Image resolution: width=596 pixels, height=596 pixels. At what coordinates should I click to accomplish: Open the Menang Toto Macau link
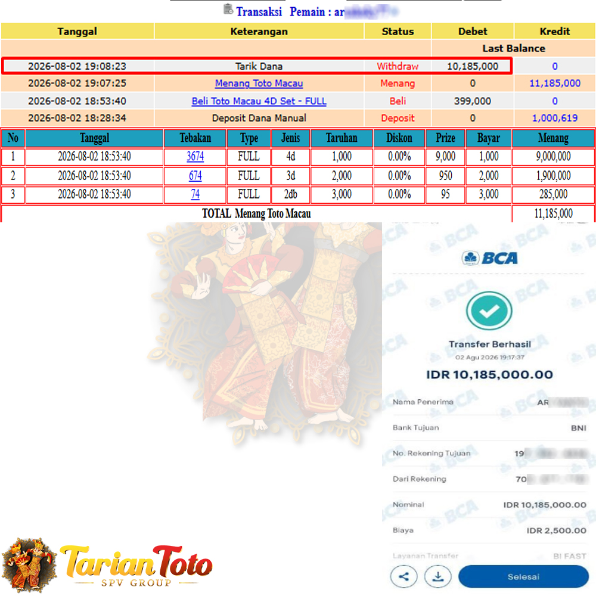259,83
